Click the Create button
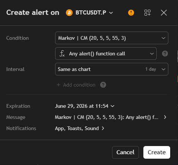This screenshot has height=165, width=178. coord(157,152)
